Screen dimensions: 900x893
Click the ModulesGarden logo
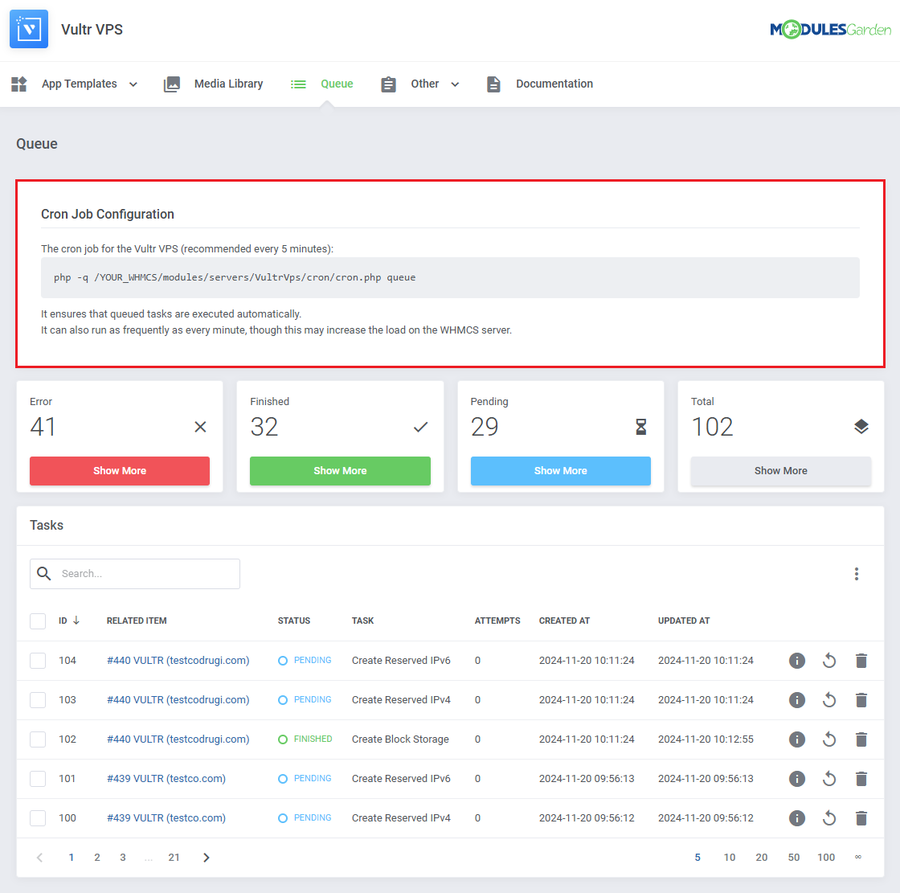click(831, 29)
